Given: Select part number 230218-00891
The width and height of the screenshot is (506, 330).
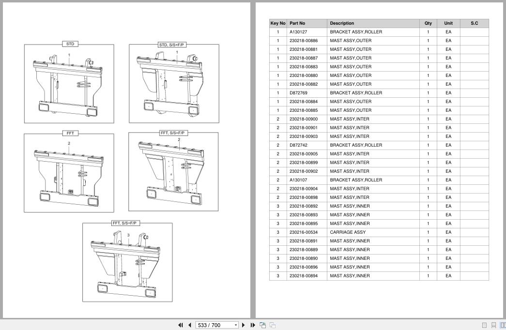Looking at the screenshot, I should click(x=303, y=241).
